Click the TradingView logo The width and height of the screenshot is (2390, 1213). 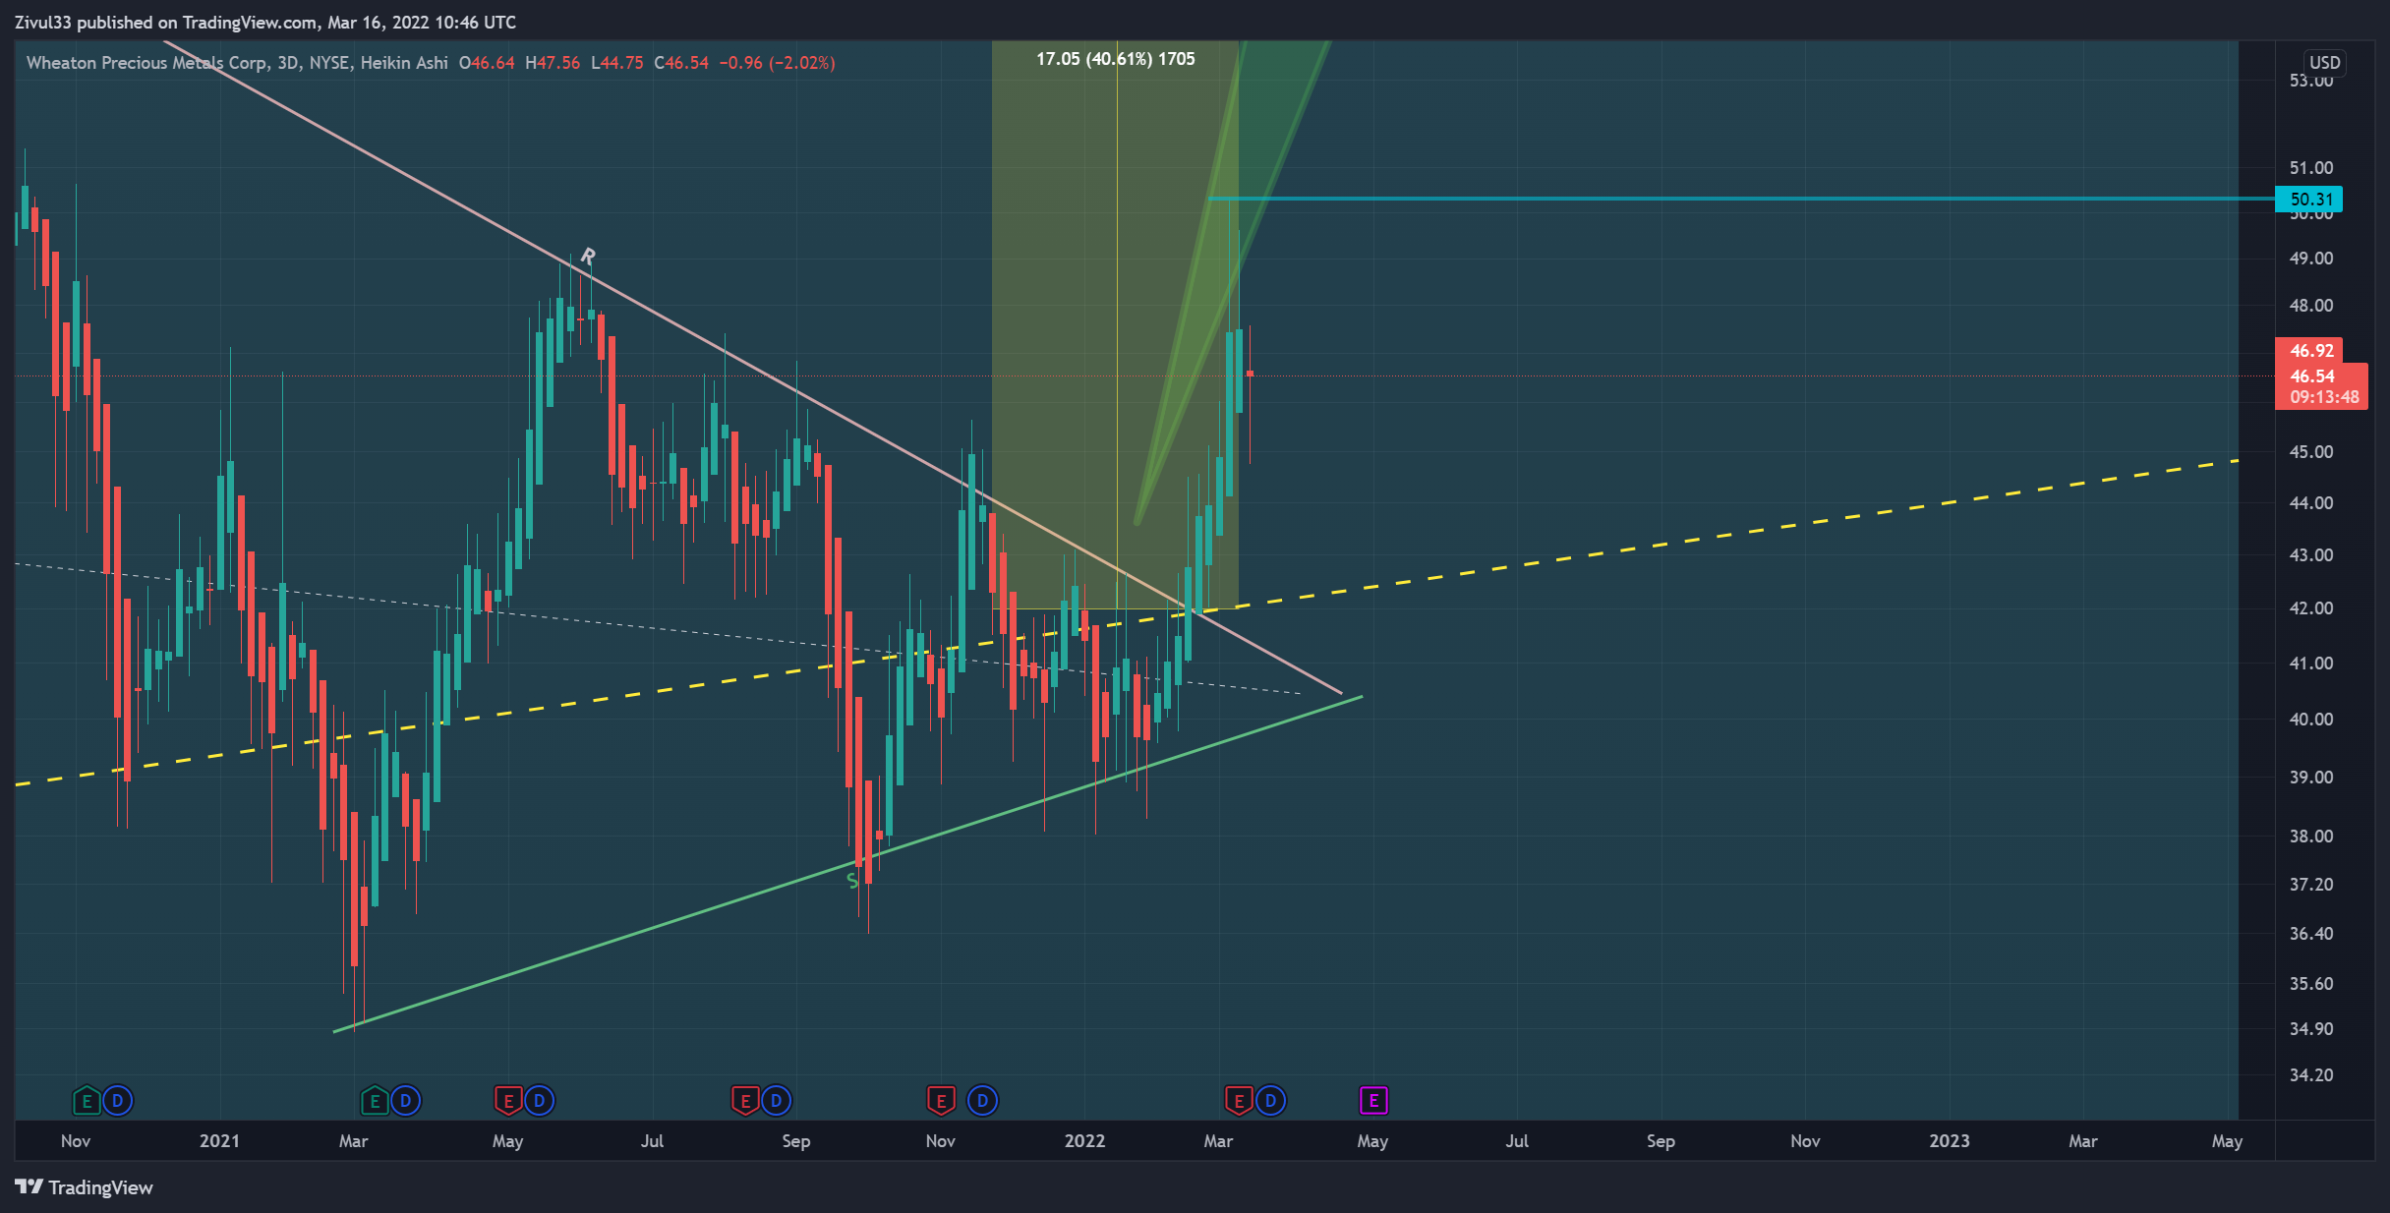pos(85,1187)
